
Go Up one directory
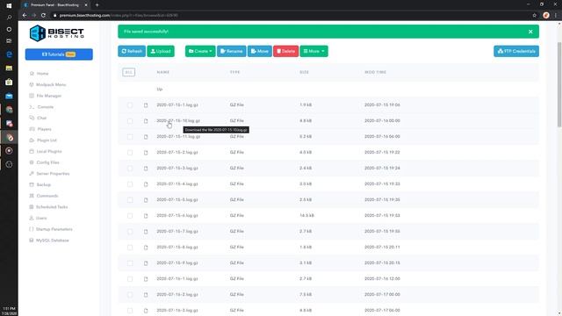pyautogui.click(x=160, y=90)
